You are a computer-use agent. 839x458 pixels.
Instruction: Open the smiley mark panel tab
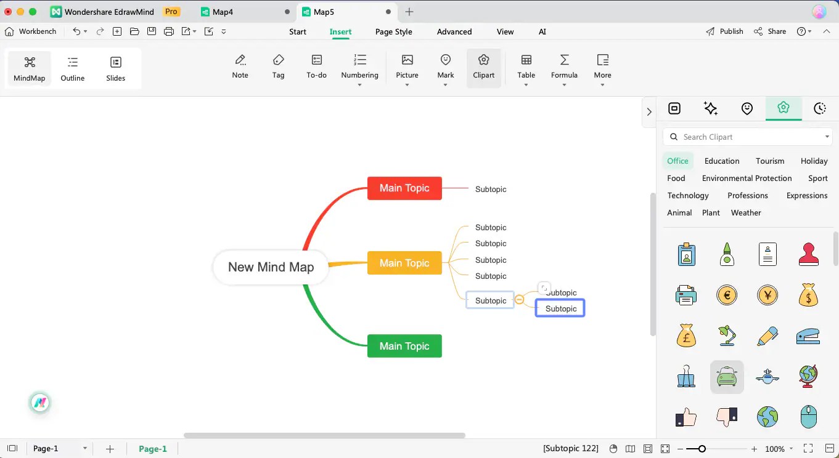pyautogui.click(x=747, y=108)
